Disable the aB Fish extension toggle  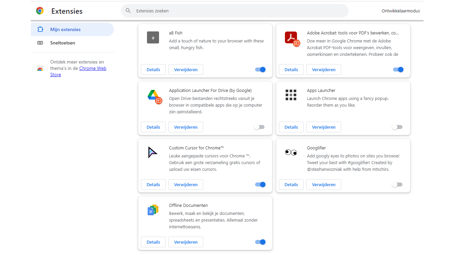[x=260, y=70]
